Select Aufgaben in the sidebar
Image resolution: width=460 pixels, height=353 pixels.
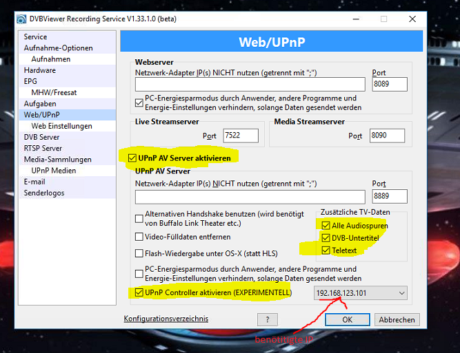pos(68,104)
